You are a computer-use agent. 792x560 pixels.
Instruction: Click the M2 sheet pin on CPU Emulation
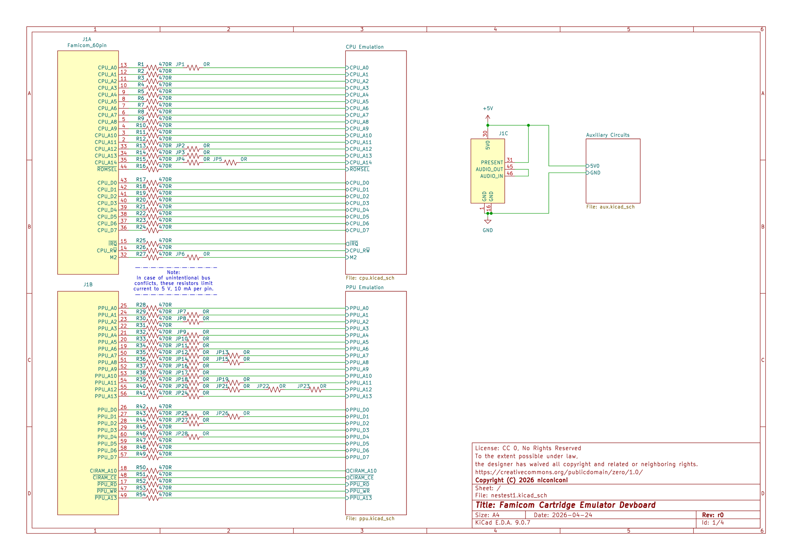(x=351, y=258)
